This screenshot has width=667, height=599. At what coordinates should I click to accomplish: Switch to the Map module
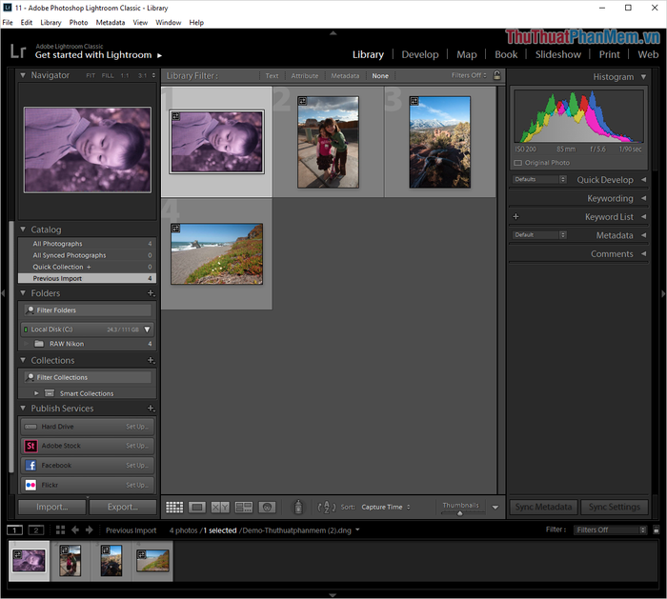pyautogui.click(x=467, y=54)
